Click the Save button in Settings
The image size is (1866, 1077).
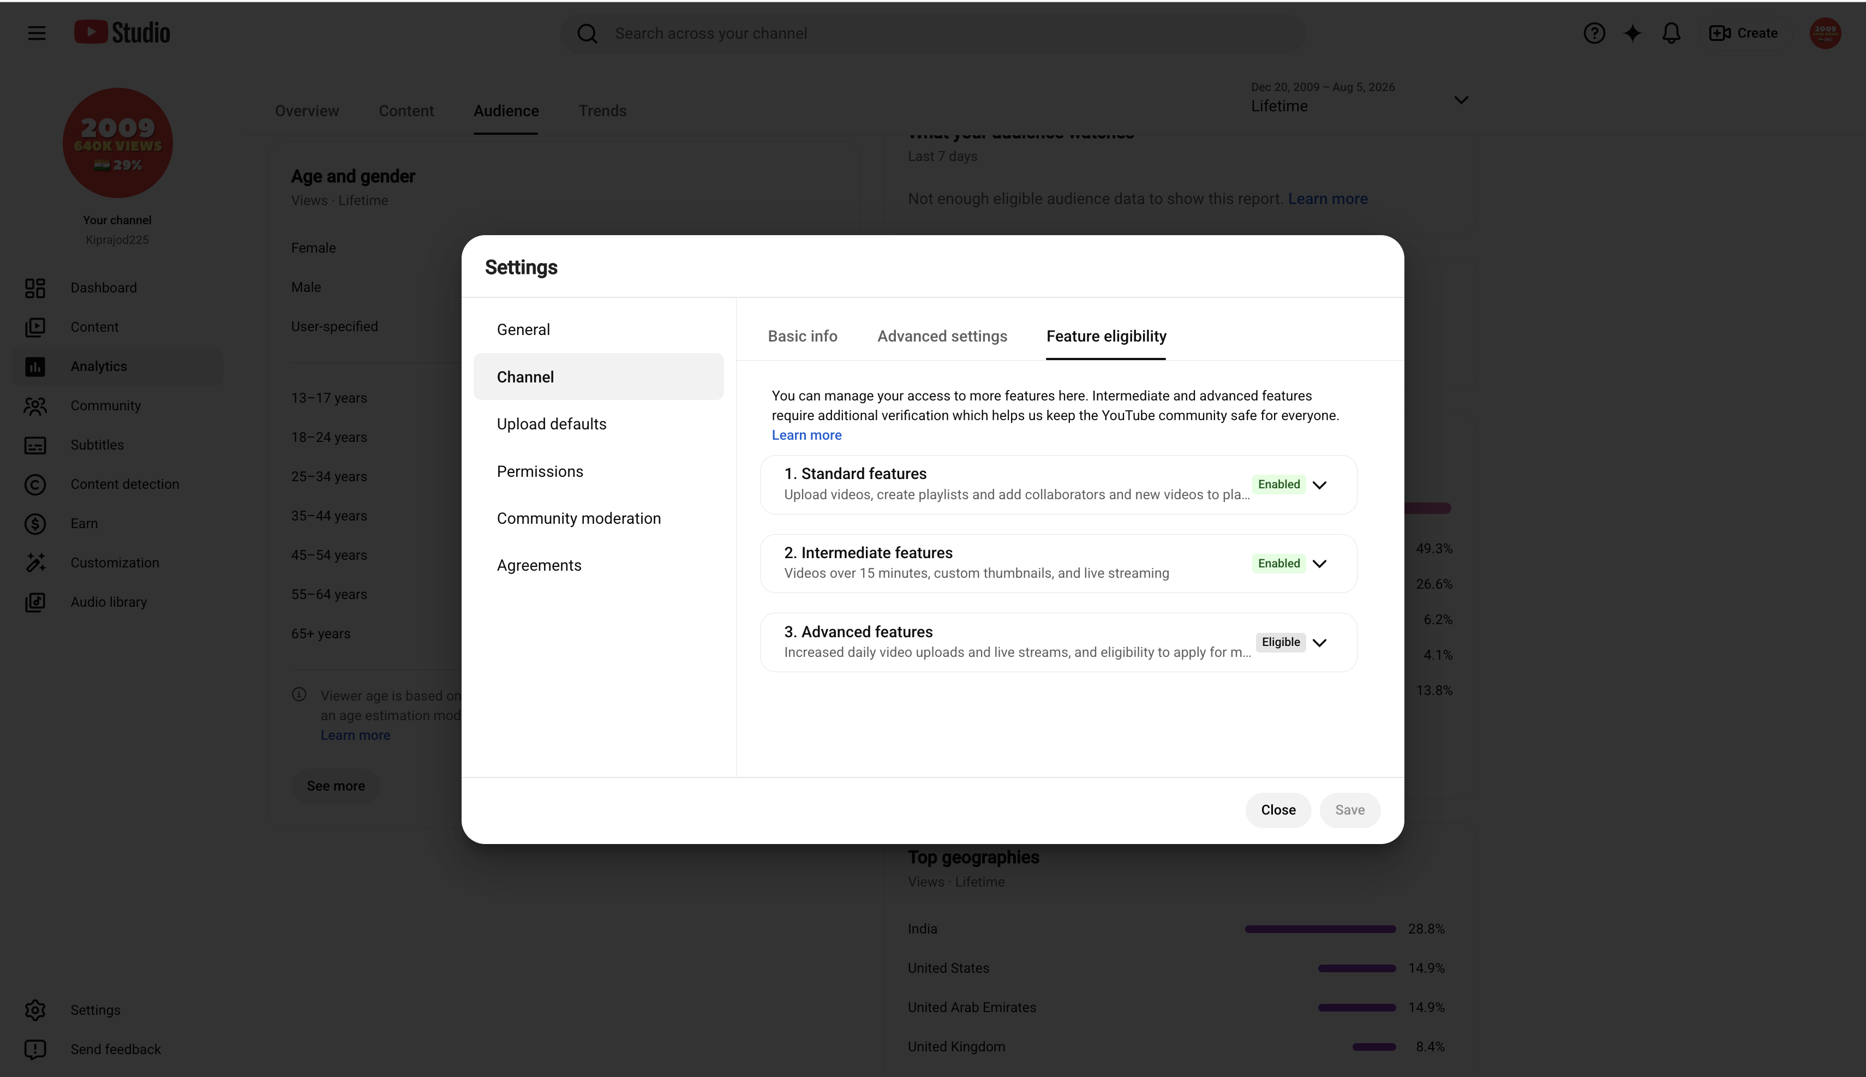coord(1350,811)
